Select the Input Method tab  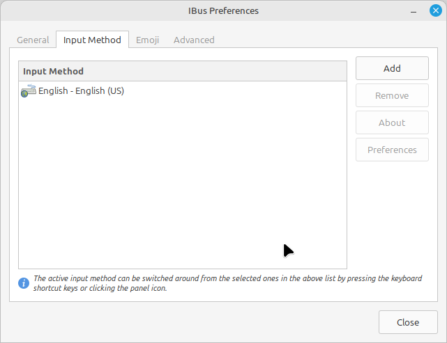tap(92, 40)
